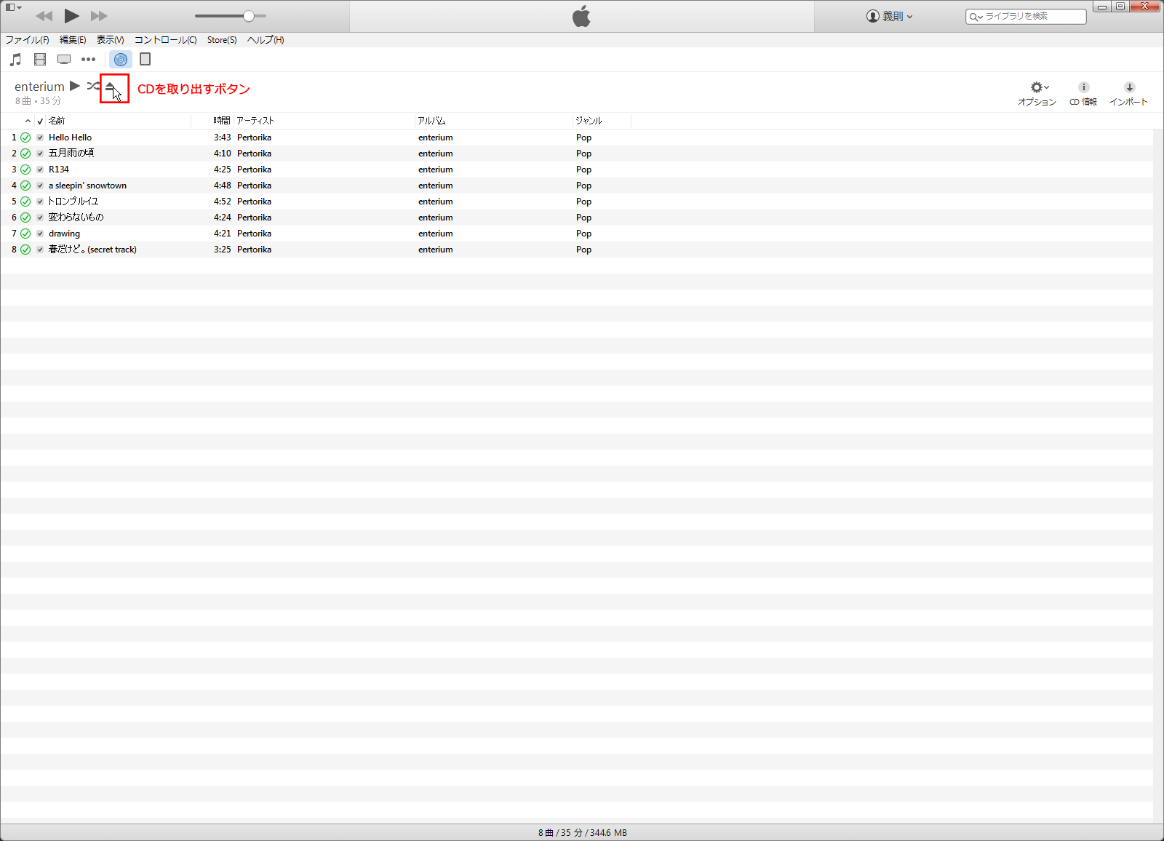Image resolution: width=1164 pixels, height=841 pixels.
Task: Open the 編集(E) menu
Action: point(73,40)
